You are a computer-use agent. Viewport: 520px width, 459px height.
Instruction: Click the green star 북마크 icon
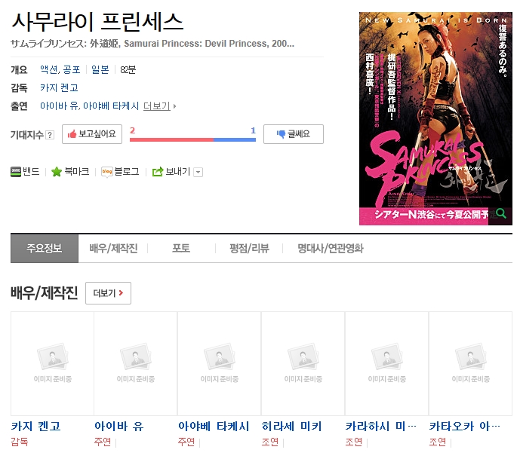[57, 172]
